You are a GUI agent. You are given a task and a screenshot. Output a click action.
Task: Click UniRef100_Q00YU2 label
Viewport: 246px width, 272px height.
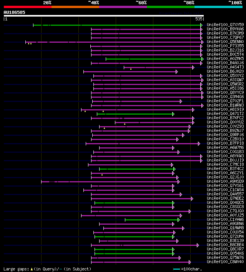(x=225, y=122)
